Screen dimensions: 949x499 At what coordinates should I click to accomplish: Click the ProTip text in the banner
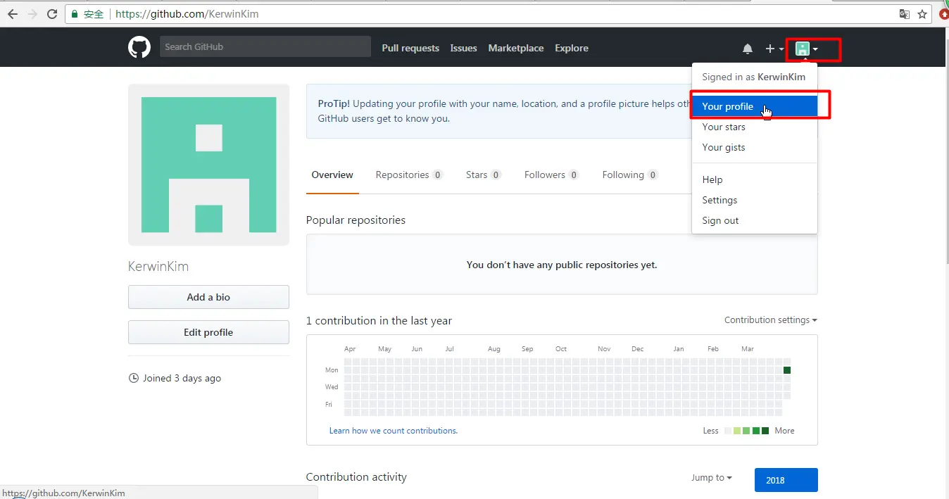click(334, 103)
